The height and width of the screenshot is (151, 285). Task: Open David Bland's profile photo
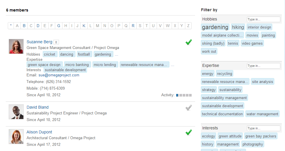tap(16, 112)
